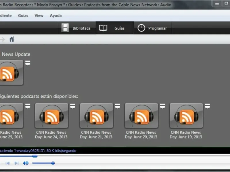
Task: Click the forward arrow navigation icon
Action: click(x=2, y=39)
